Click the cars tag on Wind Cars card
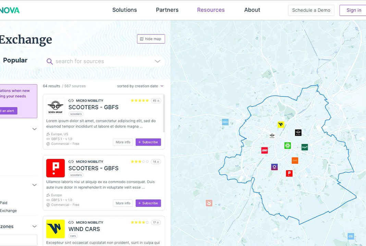366x246 pixels. (73, 236)
